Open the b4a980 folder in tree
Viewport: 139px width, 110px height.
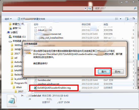coord(16,70)
